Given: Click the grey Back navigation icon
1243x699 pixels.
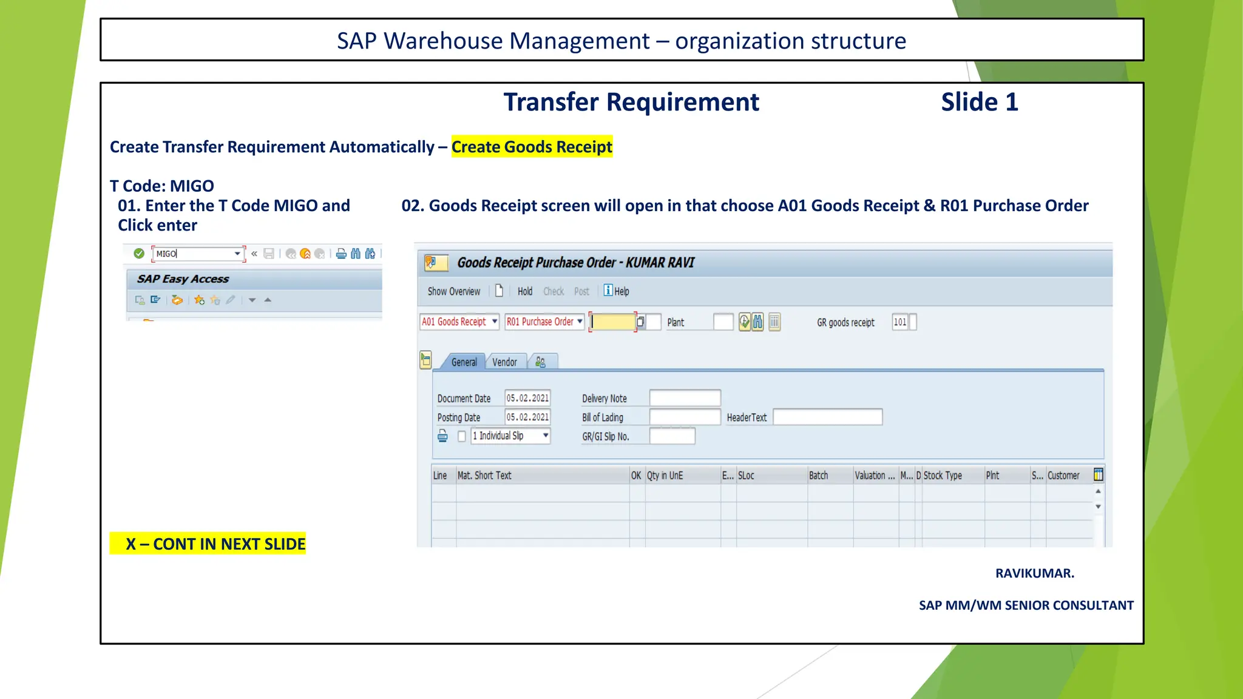Looking at the screenshot, I should point(291,254).
